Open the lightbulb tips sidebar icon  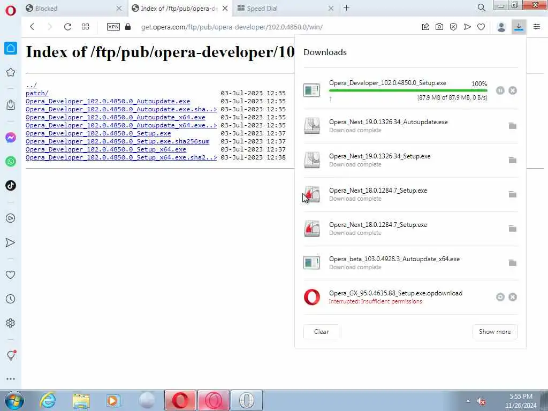[11, 355]
